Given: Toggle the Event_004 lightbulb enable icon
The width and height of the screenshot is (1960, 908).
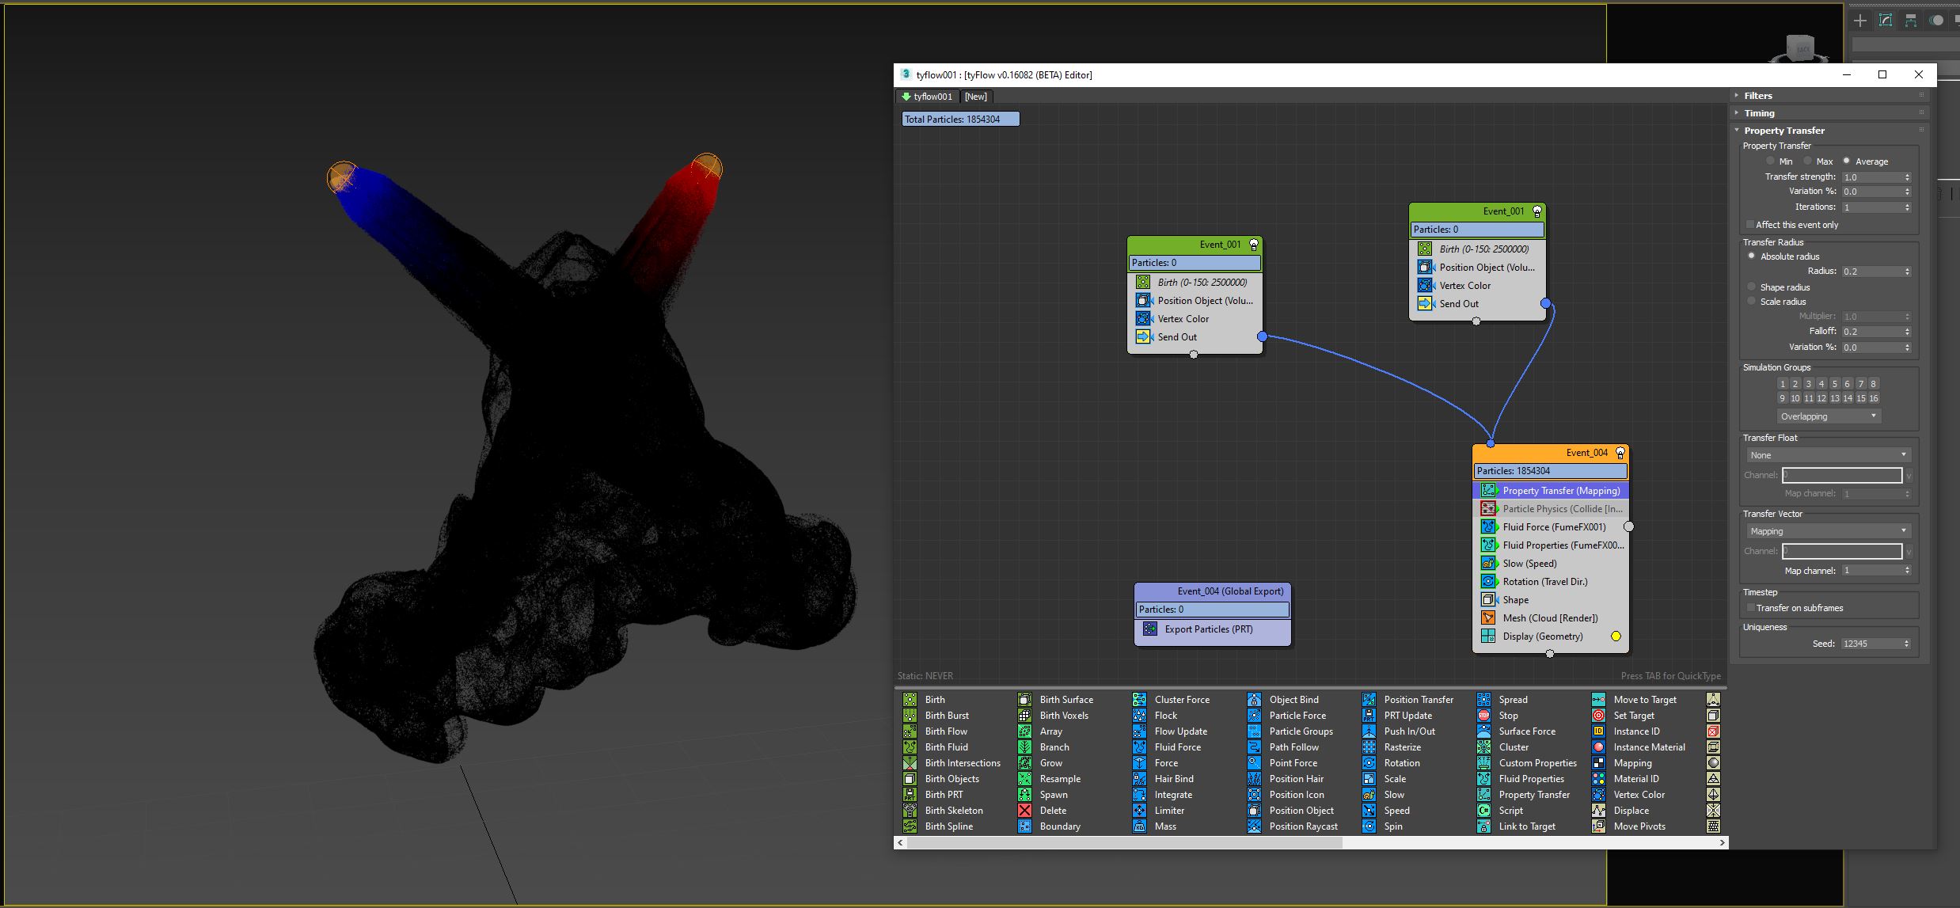Looking at the screenshot, I should tap(1620, 453).
